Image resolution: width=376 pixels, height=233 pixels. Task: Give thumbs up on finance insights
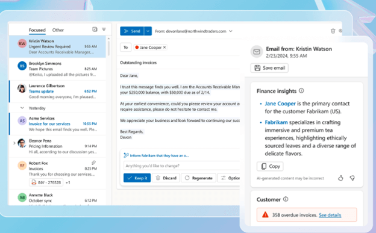coord(340,178)
